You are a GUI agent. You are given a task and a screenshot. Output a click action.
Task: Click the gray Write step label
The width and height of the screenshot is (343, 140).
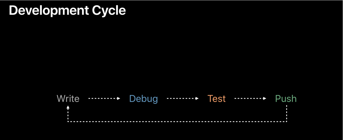(68, 99)
